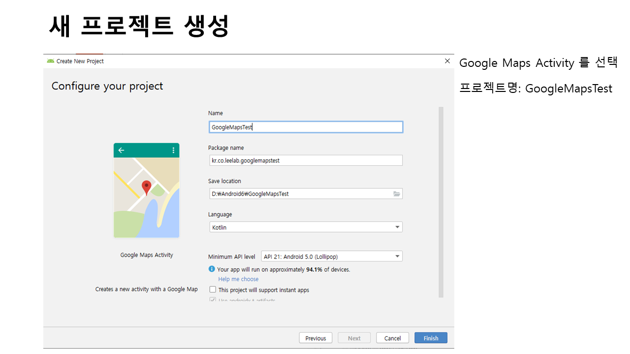Toggle the Use androidx artifacts checkbox
Image resolution: width=630 pixels, height=354 pixels.
(x=213, y=300)
